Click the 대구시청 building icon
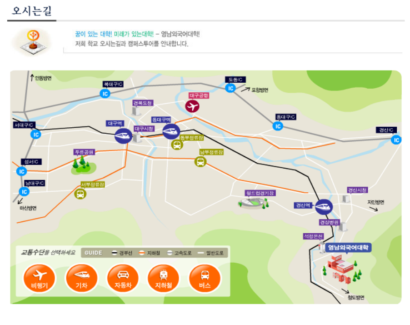 click(137, 138)
